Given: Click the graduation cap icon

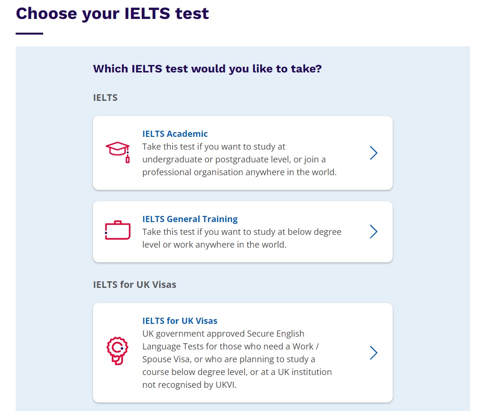Looking at the screenshot, I should click(118, 152).
